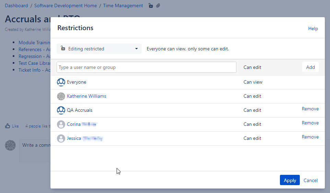
Task: Cancel the Restrictions dialog
Action: pyautogui.click(x=310, y=180)
